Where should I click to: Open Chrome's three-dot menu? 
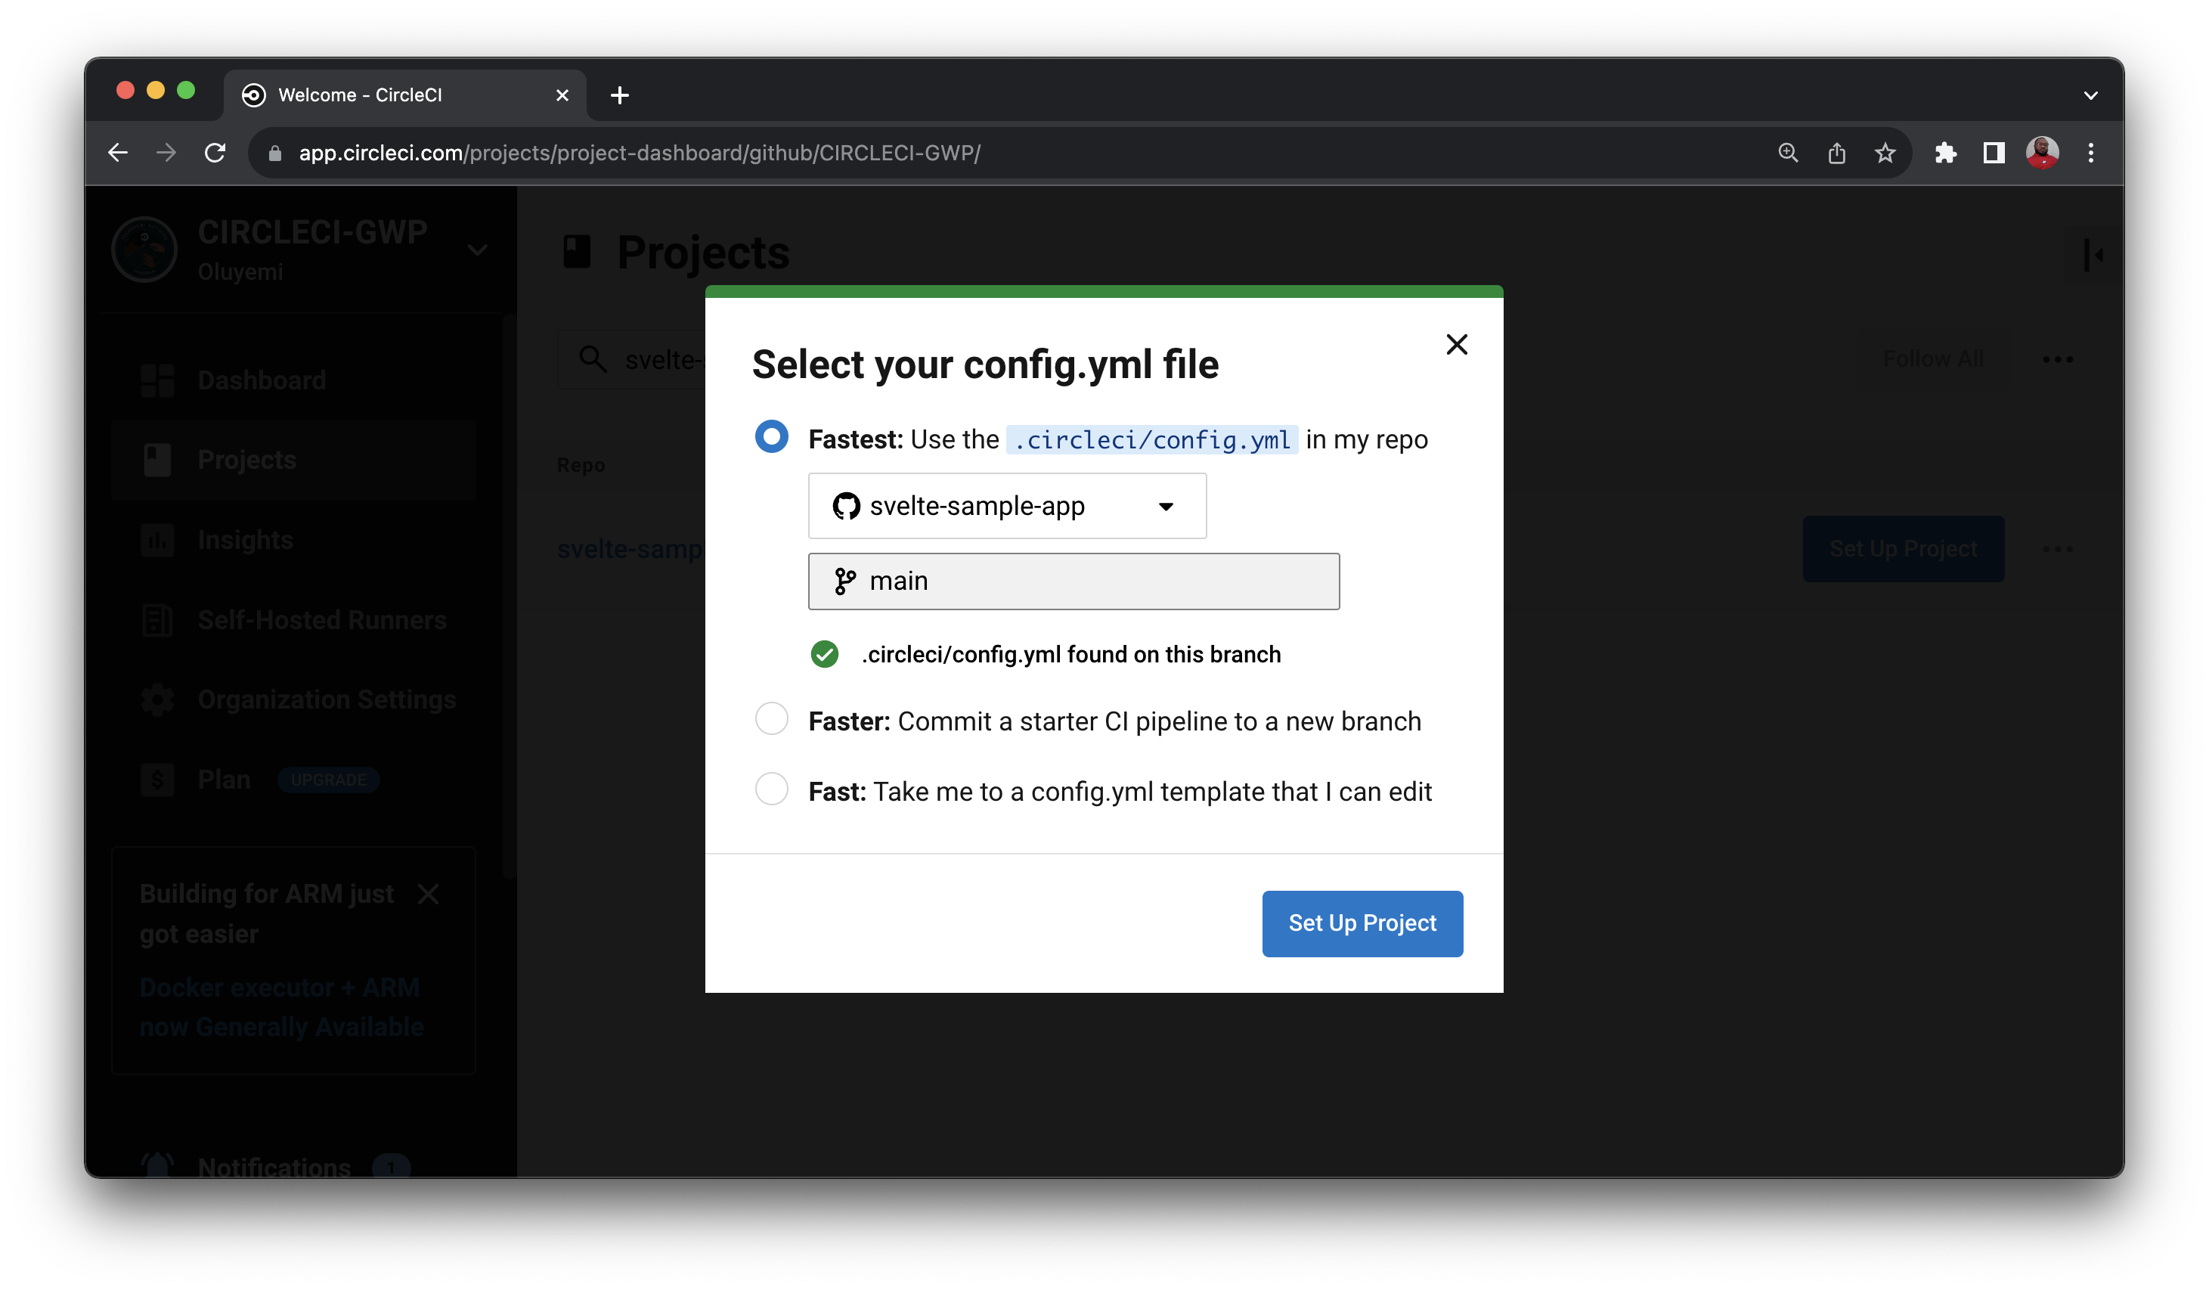coord(2090,153)
